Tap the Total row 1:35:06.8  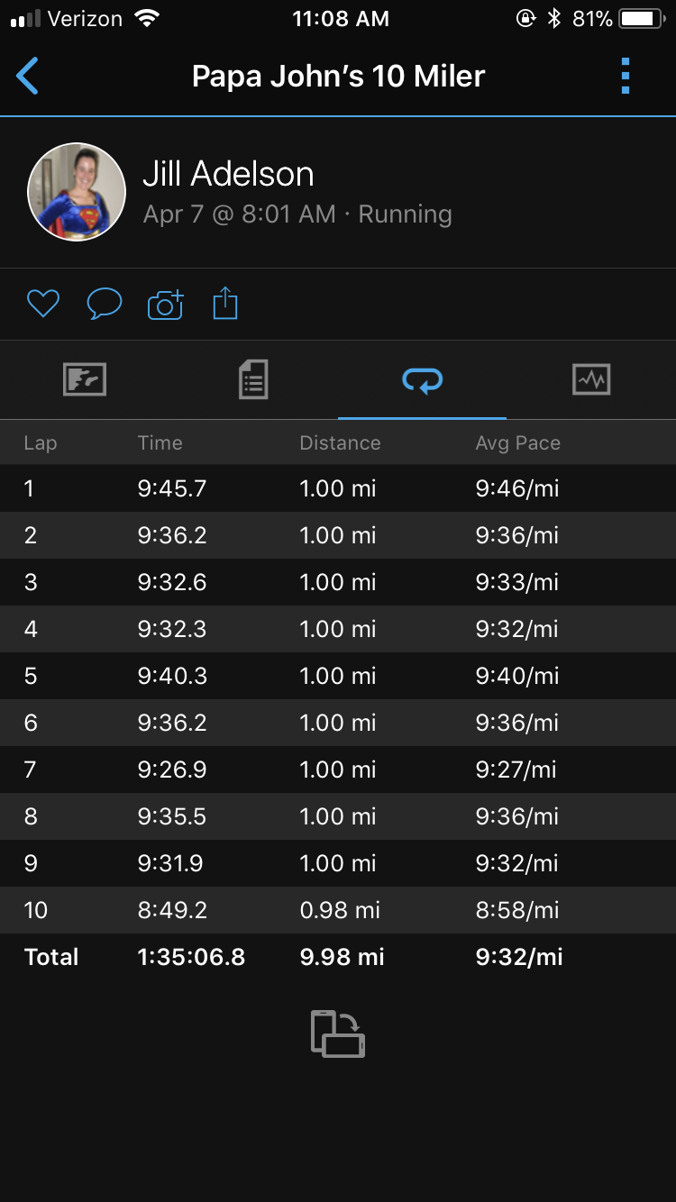pos(338,957)
